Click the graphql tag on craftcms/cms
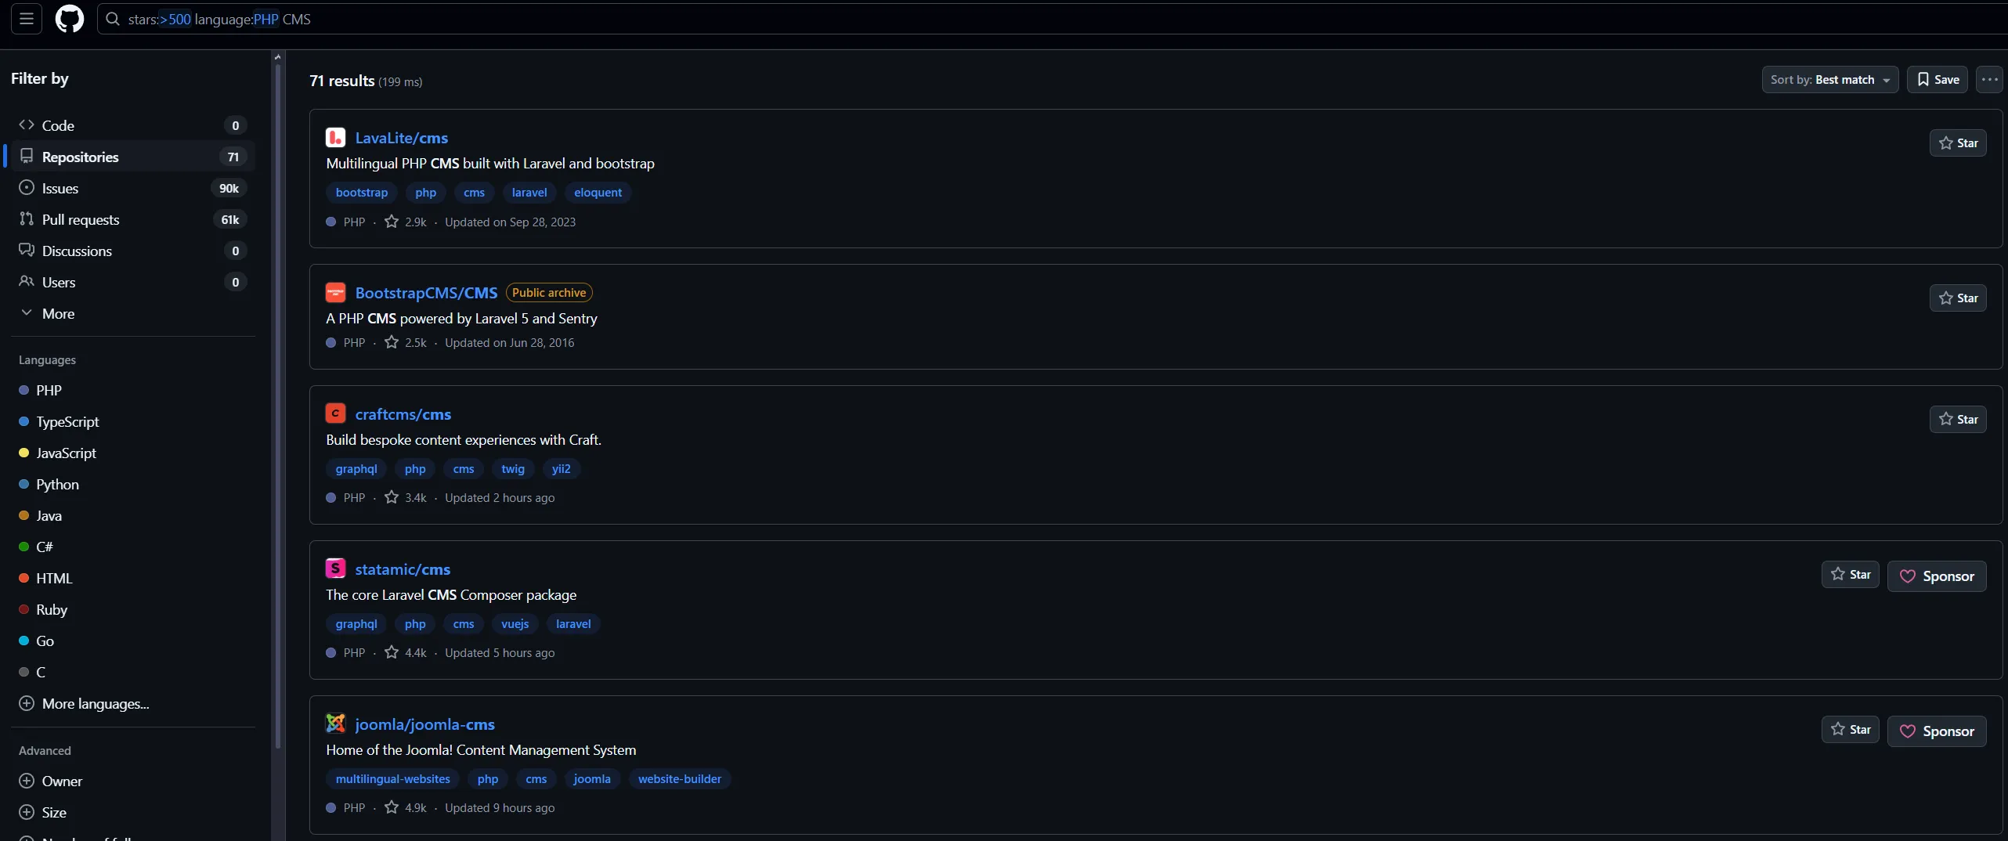The image size is (2008, 841). [356, 469]
